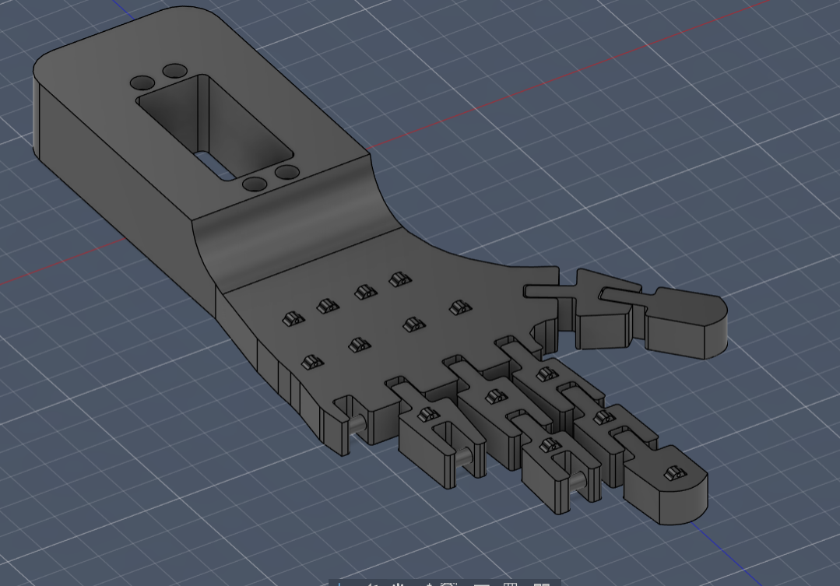Pick the left-most circular hole on block top
The height and width of the screenshot is (586, 840).
pos(142,82)
